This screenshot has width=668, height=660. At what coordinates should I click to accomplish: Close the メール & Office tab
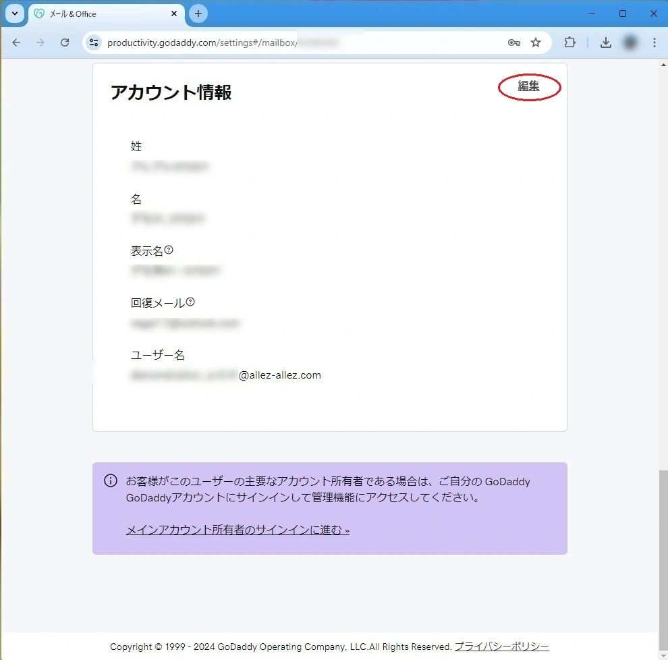tap(174, 13)
